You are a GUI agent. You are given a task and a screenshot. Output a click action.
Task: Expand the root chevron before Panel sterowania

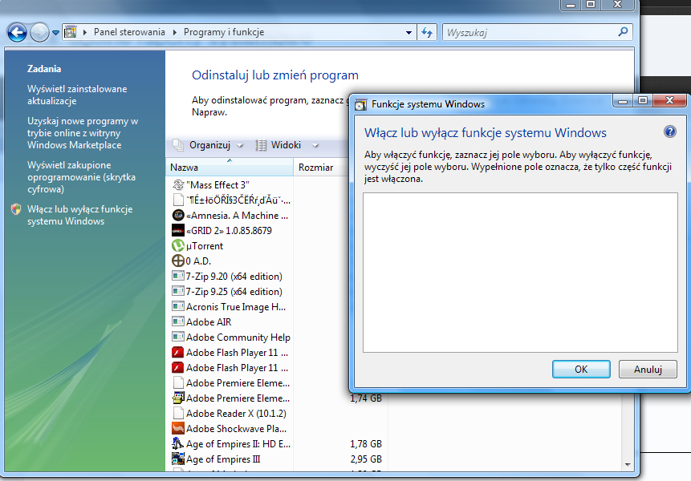[84, 32]
